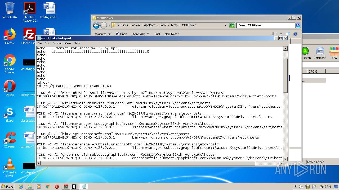Open Share with menu in Explorer toolbar
The height and width of the screenshot is (190, 339).
[x=140, y=34]
